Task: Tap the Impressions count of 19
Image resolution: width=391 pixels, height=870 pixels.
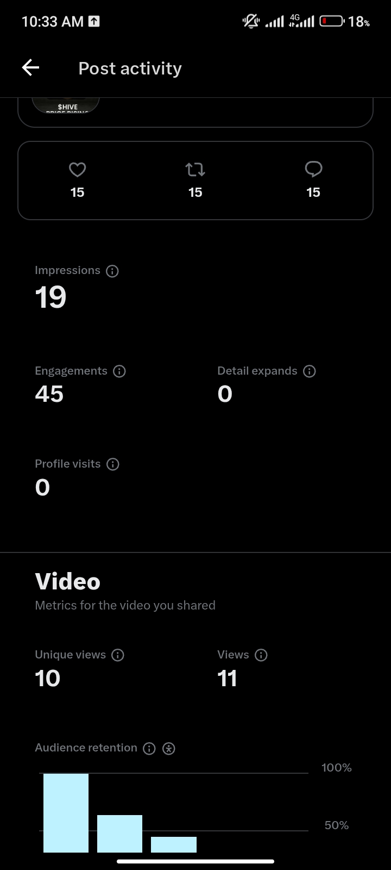Action: point(51,297)
